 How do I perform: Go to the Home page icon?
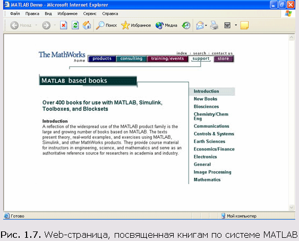pyautogui.click(x=87, y=25)
